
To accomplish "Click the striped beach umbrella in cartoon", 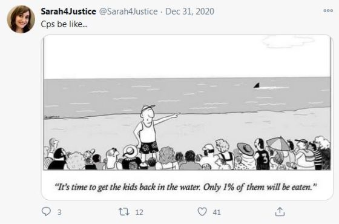I will coord(278,143).
